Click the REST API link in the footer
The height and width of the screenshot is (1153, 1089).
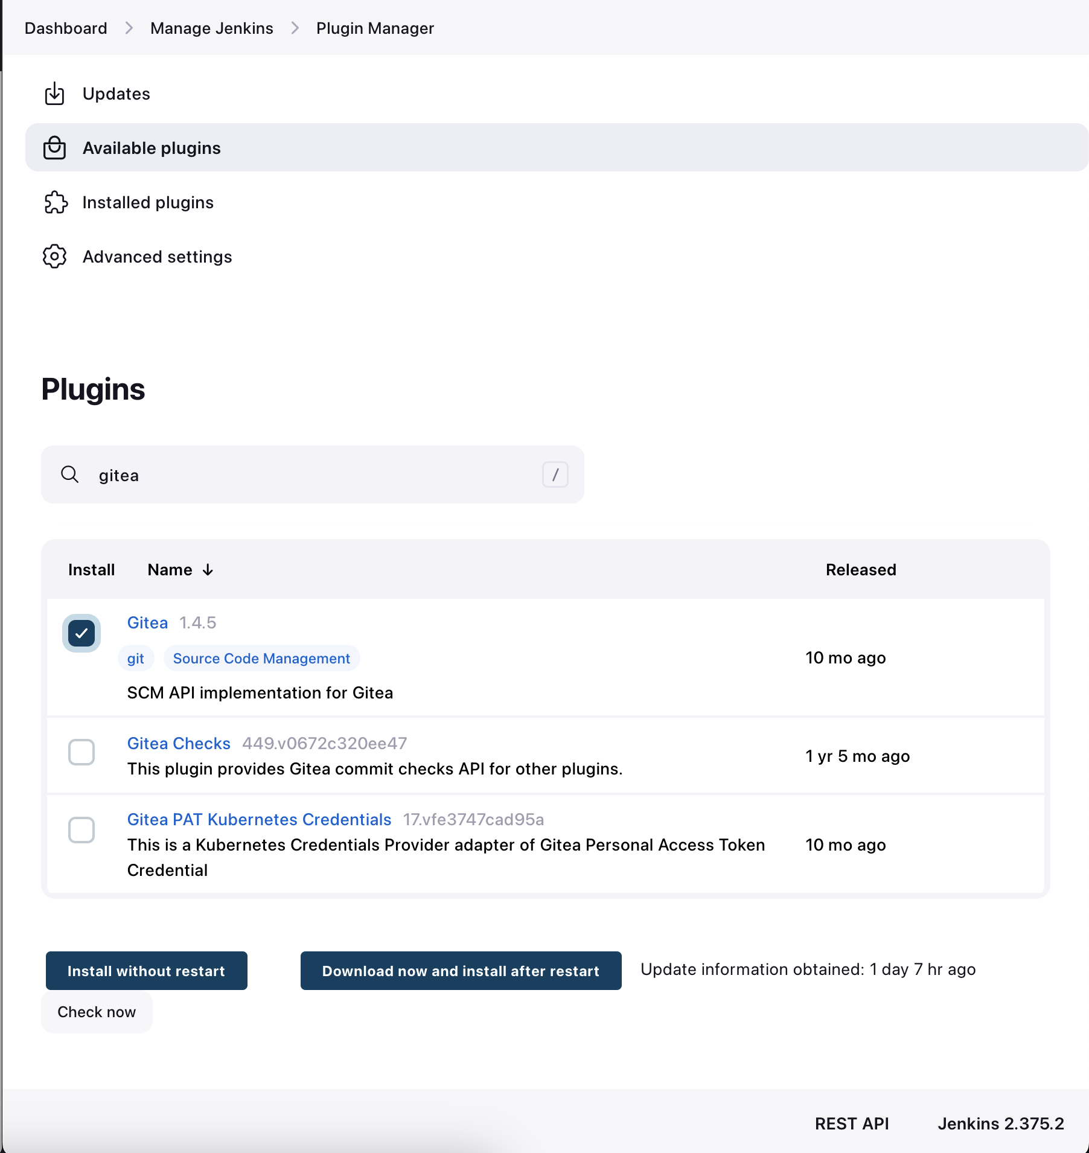(852, 1123)
